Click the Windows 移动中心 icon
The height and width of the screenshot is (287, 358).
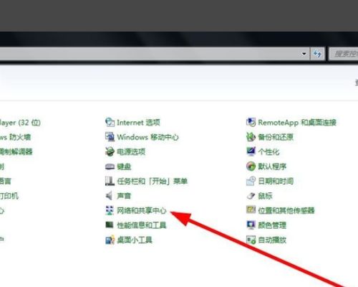(110, 137)
